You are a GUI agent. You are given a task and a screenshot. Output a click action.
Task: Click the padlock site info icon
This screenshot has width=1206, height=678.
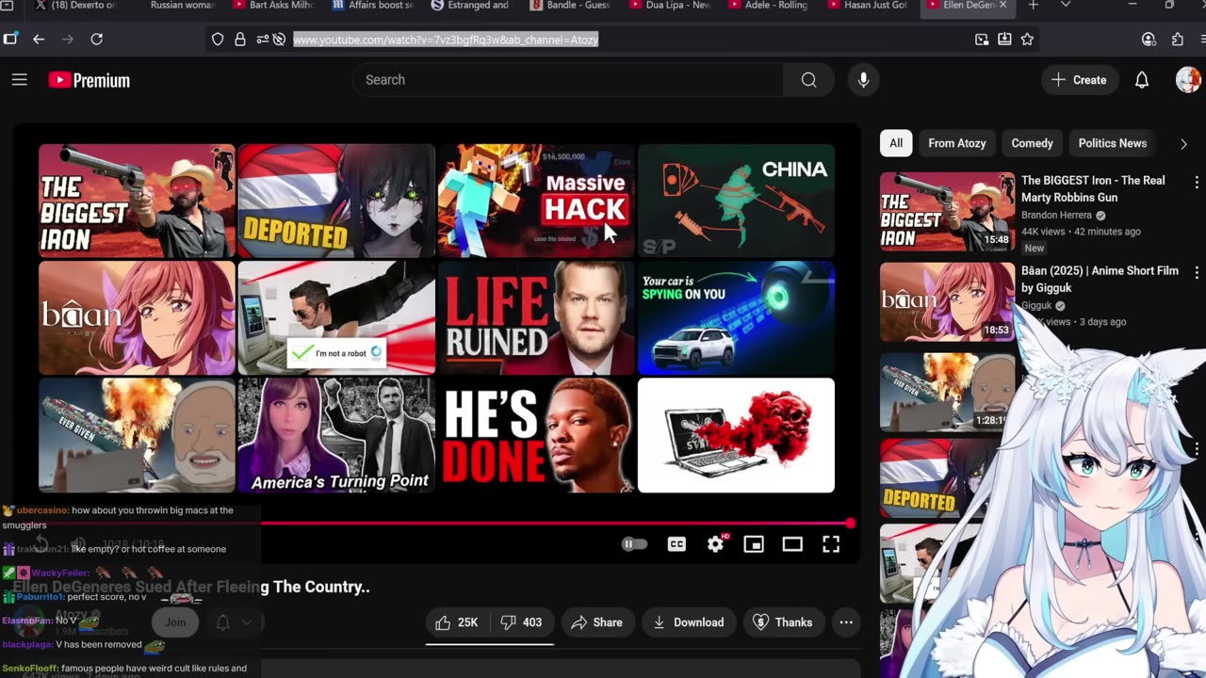click(x=240, y=40)
